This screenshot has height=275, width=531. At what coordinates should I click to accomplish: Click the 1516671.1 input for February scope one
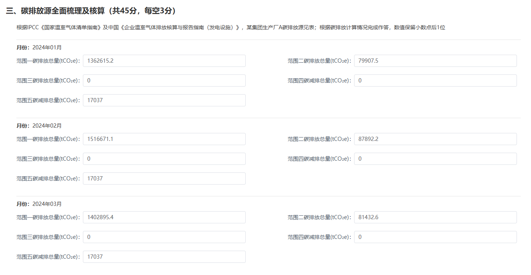click(164, 139)
